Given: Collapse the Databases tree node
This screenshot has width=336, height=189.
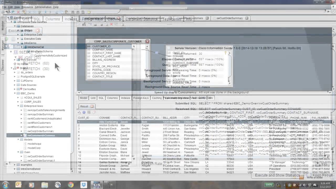Looking at the screenshot, I should pyautogui.click(x=15, y=26).
